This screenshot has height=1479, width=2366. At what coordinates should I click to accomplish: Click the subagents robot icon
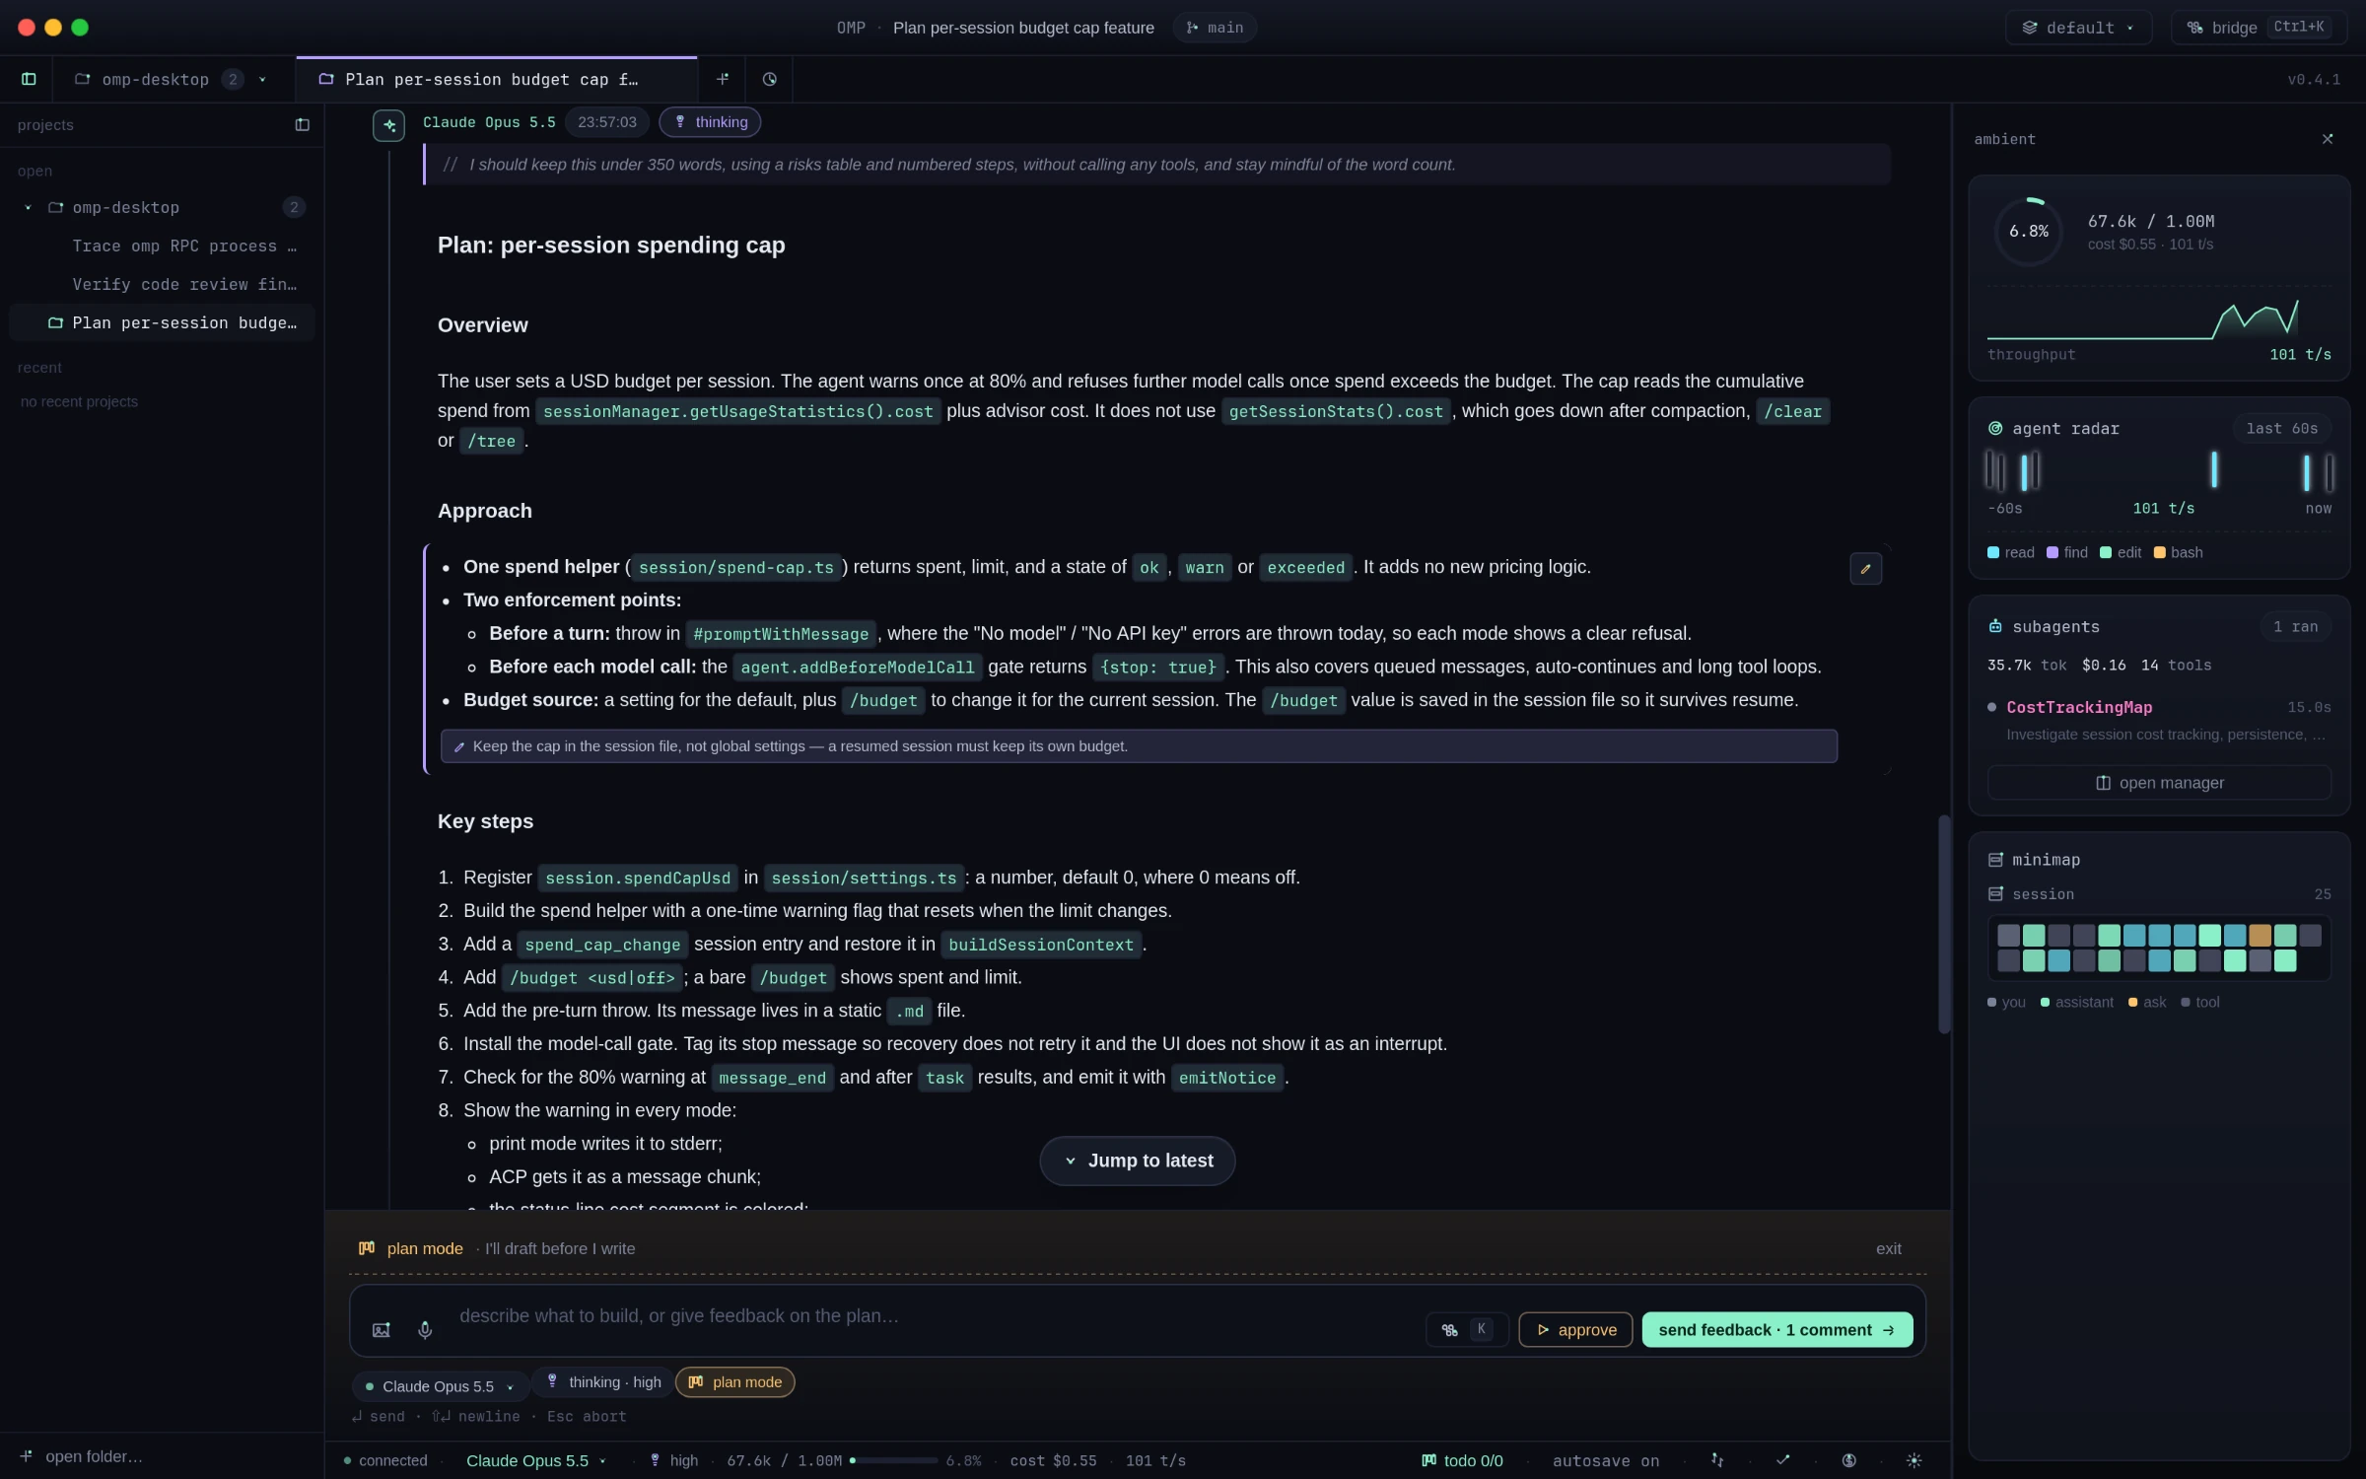coord(1995,626)
